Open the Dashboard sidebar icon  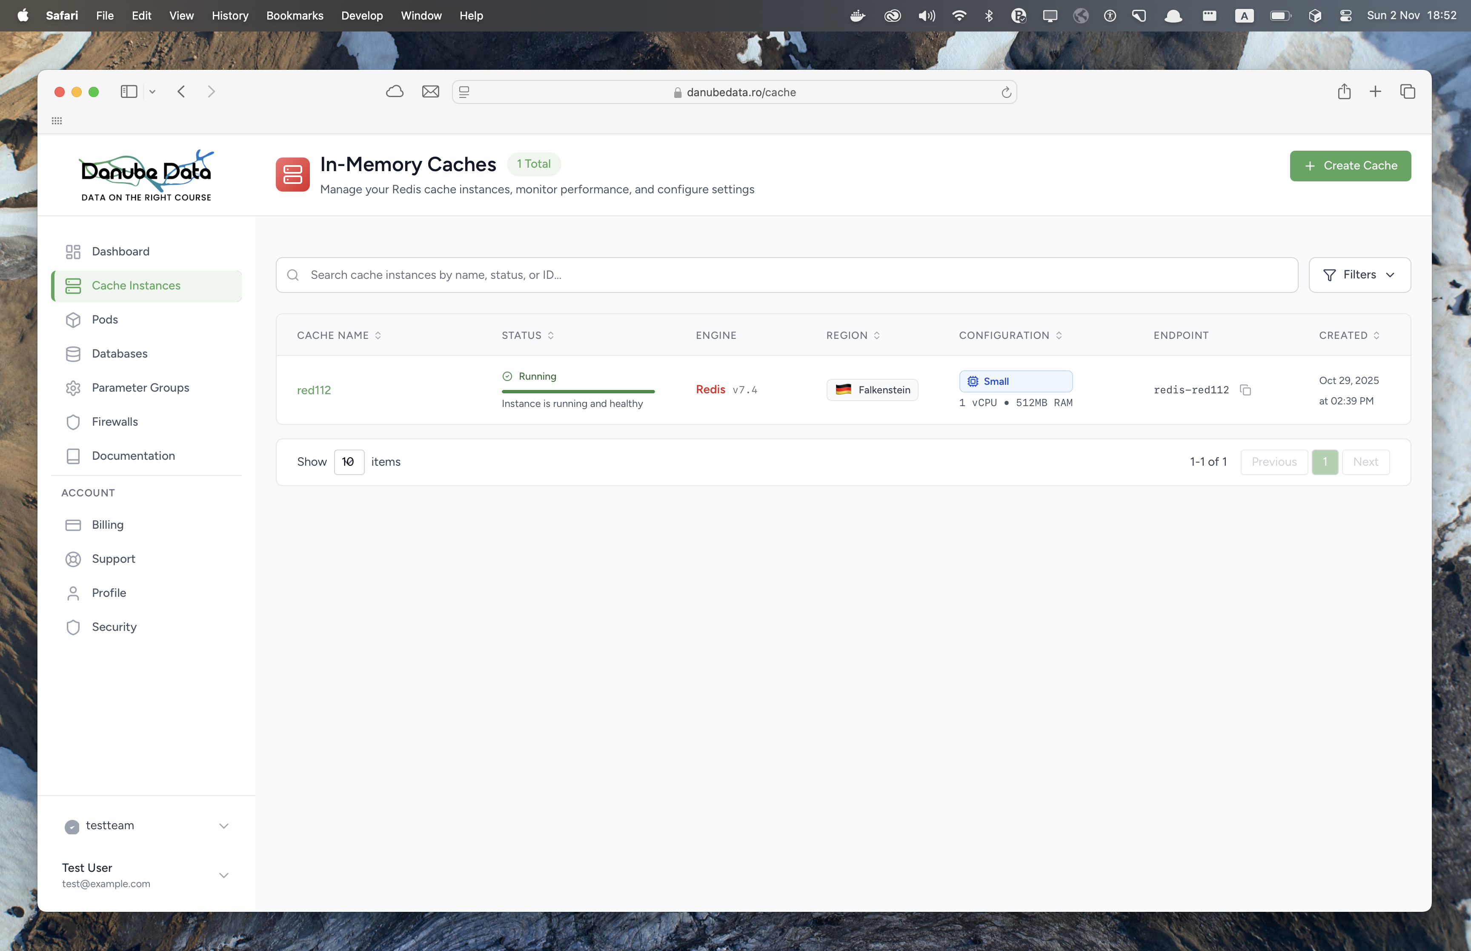74,251
